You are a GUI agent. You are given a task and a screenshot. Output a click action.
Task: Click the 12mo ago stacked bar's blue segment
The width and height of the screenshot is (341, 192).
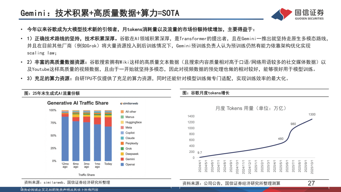point(65,139)
